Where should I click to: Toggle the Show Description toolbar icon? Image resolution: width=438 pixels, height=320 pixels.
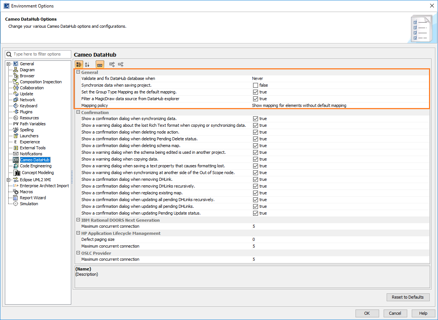99,64
